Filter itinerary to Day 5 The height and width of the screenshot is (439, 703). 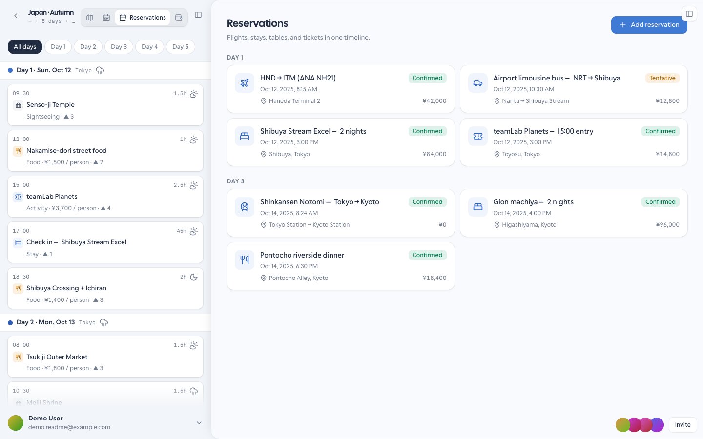pyautogui.click(x=181, y=47)
